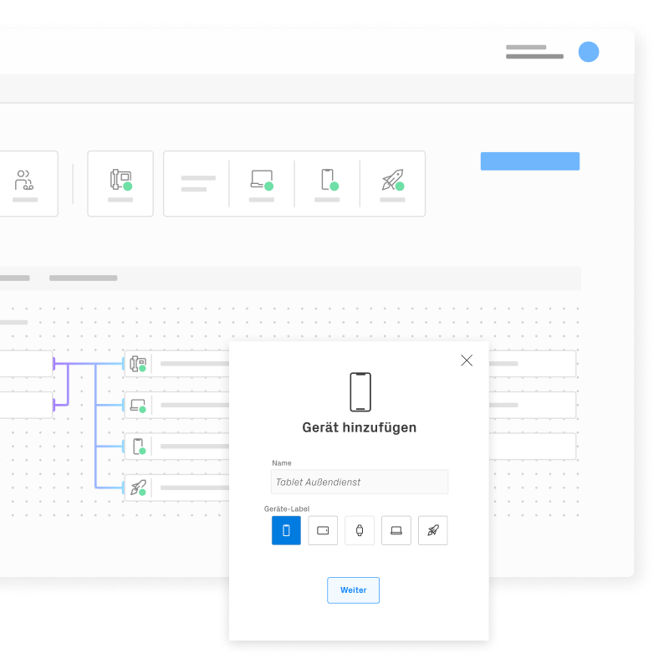Select the smartphone device label
The height and width of the screenshot is (669, 669).
coord(286,530)
